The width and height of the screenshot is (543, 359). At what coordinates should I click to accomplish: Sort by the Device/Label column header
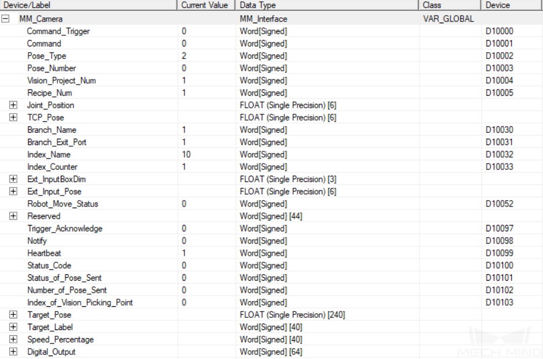pyautogui.click(x=88, y=5)
